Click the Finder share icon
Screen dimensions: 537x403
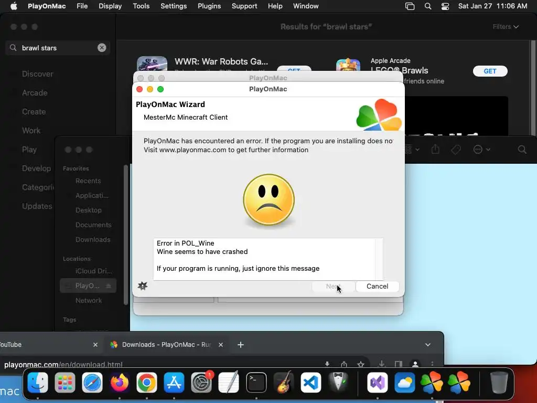(435, 149)
